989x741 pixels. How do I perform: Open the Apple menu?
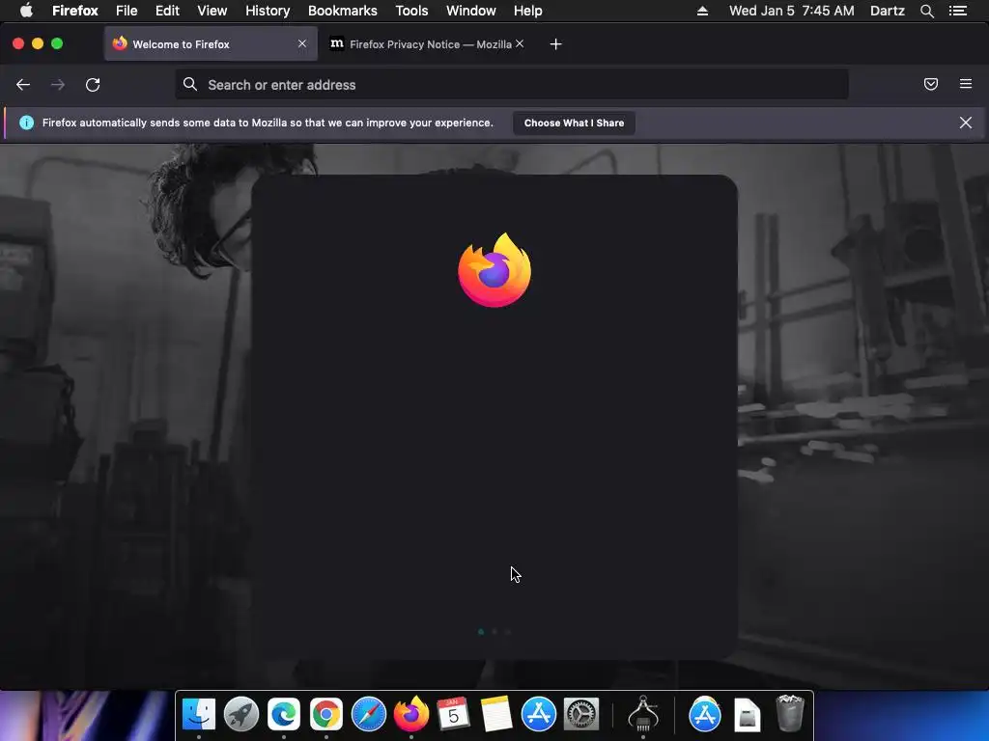[x=26, y=11]
